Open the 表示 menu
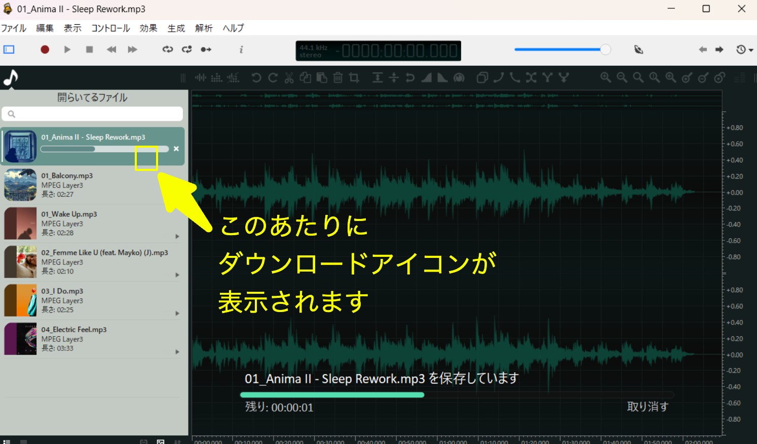 point(72,28)
